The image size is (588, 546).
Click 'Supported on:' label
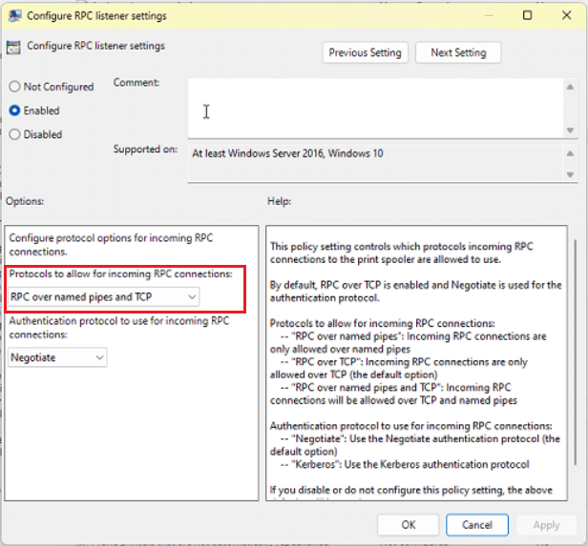tap(145, 149)
